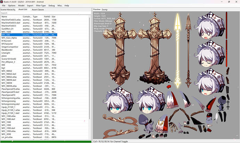Screen dimensions: 240x143
Task: Open the Options menu
Action: [x=11, y=6]
